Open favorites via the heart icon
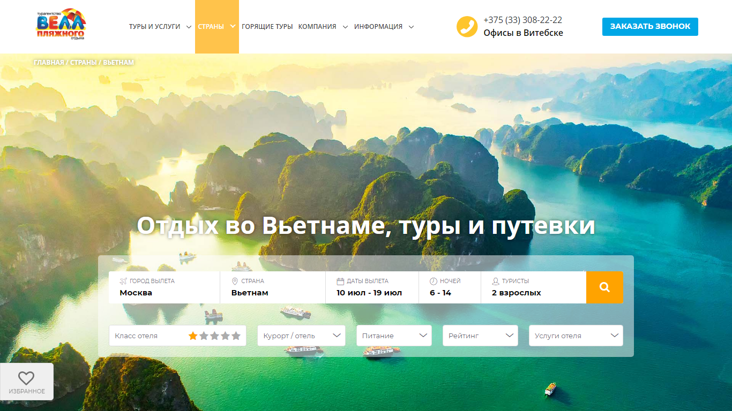 pyautogui.click(x=26, y=378)
